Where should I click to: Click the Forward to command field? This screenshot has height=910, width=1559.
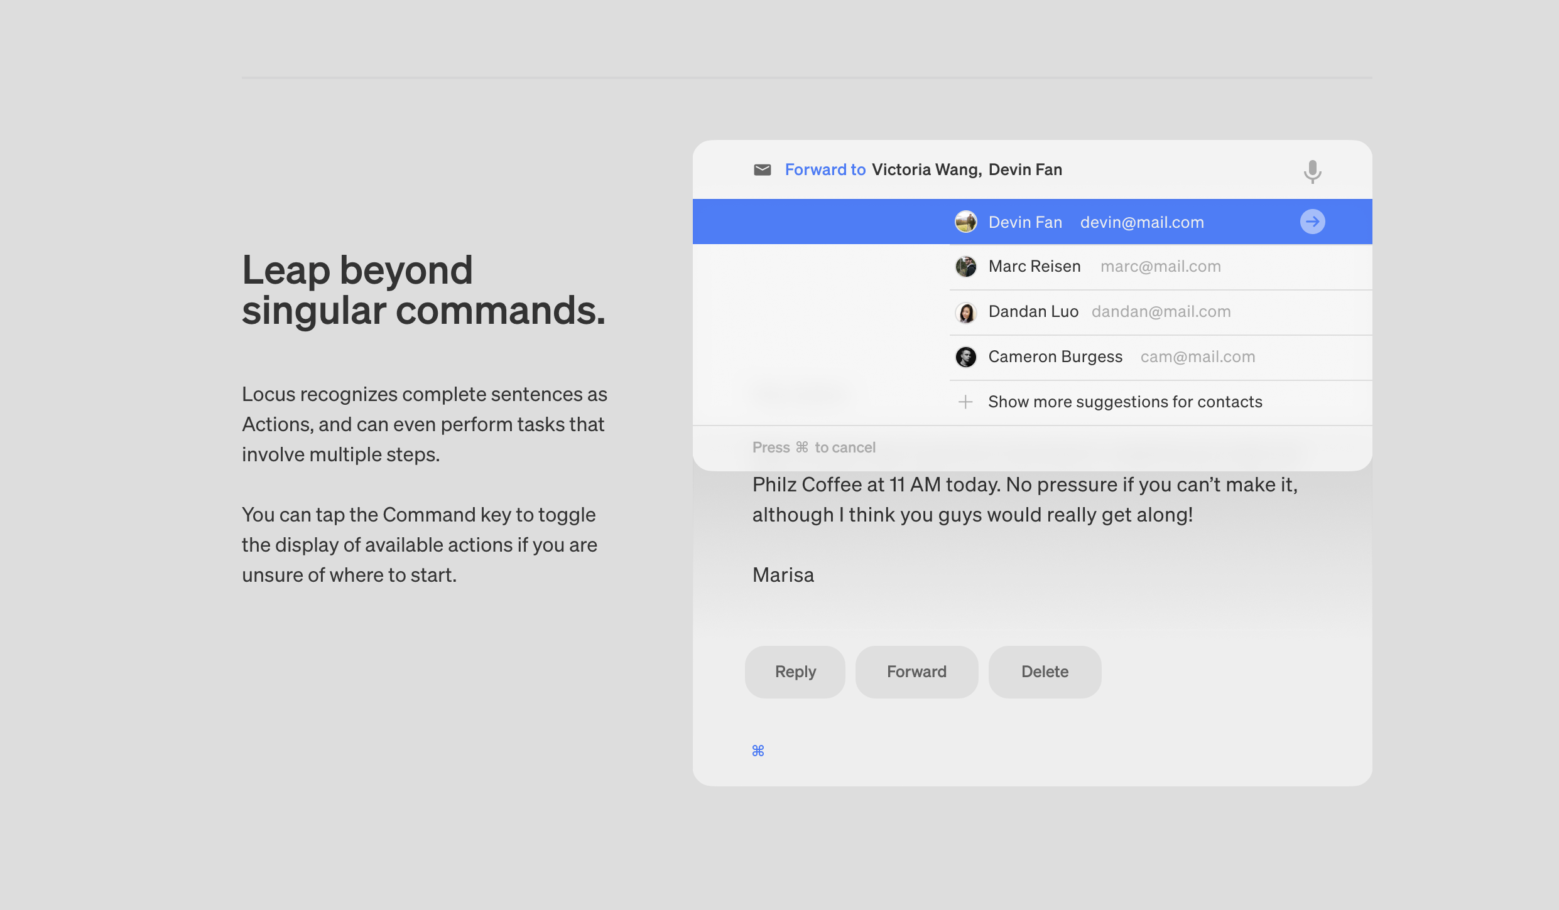pyautogui.click(x=1032, y=169)
